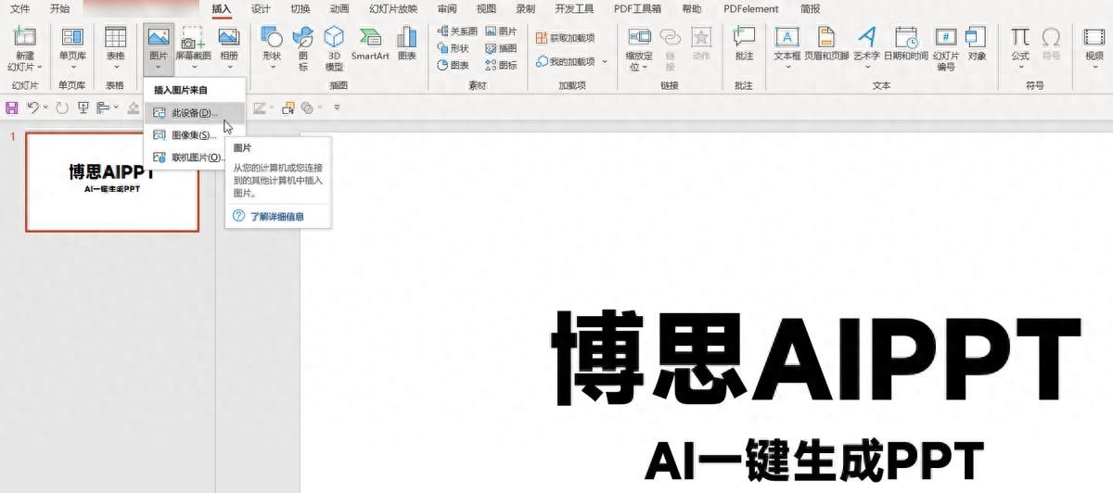Switch to the 设计 (Design) tab
Image resolution: width=1113 pixels, height=493 pixels.
tap(261, 8)
